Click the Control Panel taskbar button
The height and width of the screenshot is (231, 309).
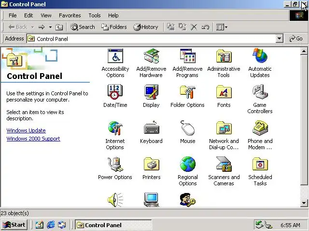pos(113,225)
